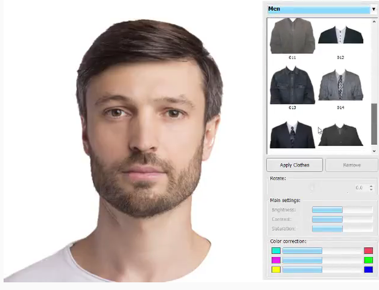379x290 pixels.
Task: Click inside the Rotate value field
Action: click(x=358, y=188)
